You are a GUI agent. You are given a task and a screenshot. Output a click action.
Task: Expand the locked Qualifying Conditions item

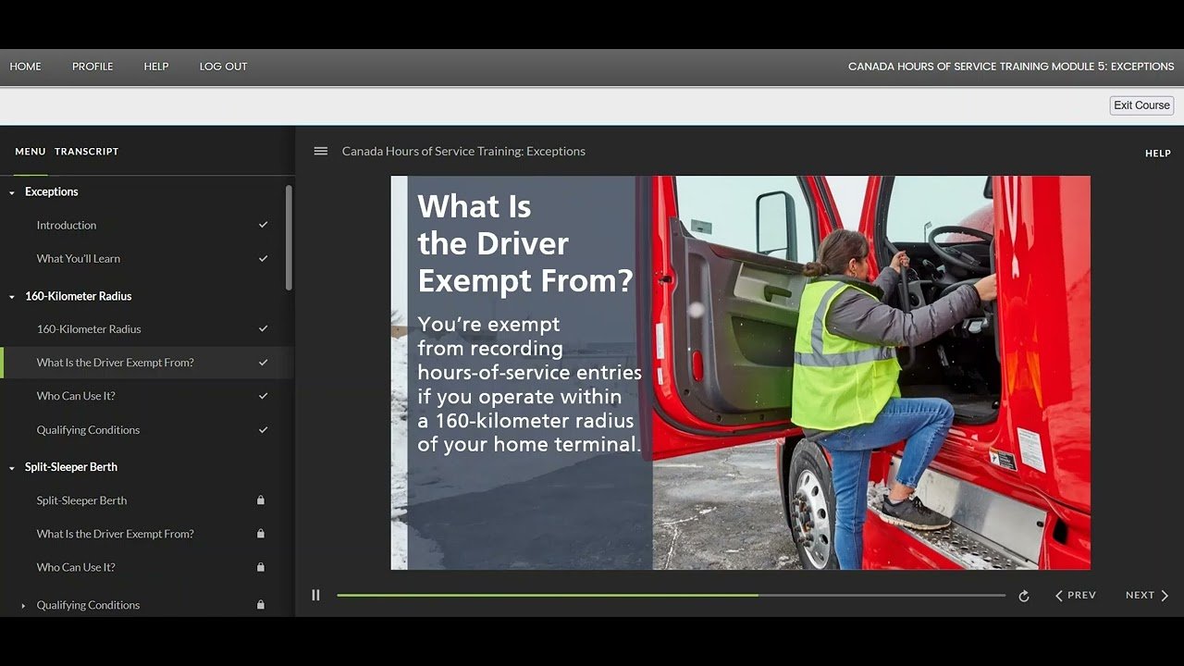coord(23,606)
